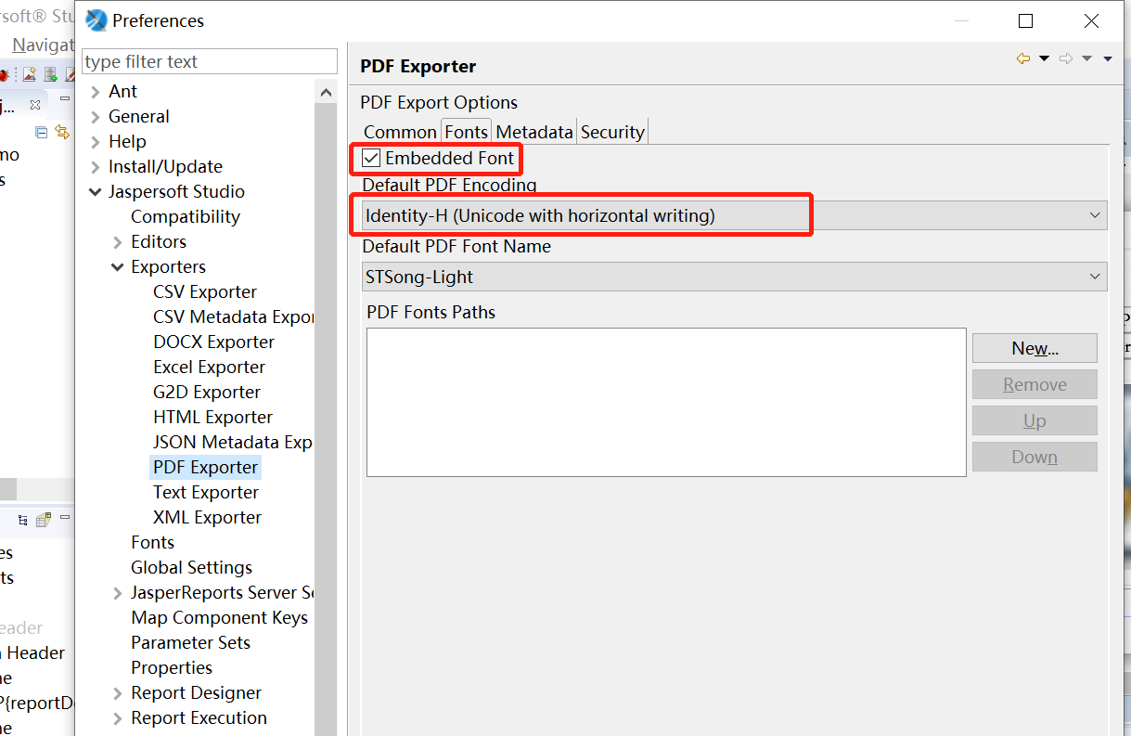Select HTML Exporter in the tree
The width and height of the screenshot is (1131, 736).
[x=212, y=418]
